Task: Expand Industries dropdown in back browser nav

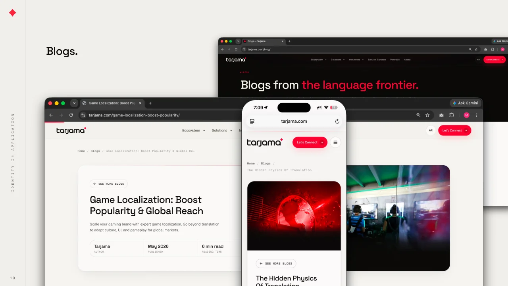Action: tap(356, 60)
